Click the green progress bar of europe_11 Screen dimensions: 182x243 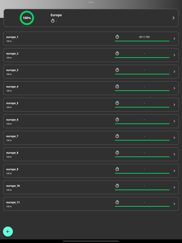pos(142,206)
